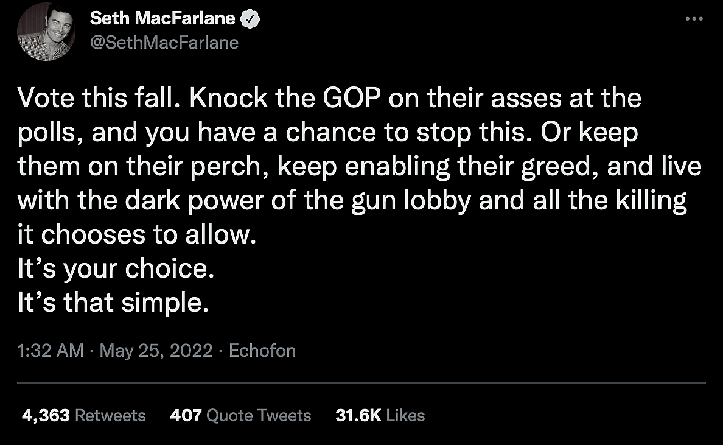Click the line "It's that simple."
The image size is (723, 445).
tap(113, 303)
